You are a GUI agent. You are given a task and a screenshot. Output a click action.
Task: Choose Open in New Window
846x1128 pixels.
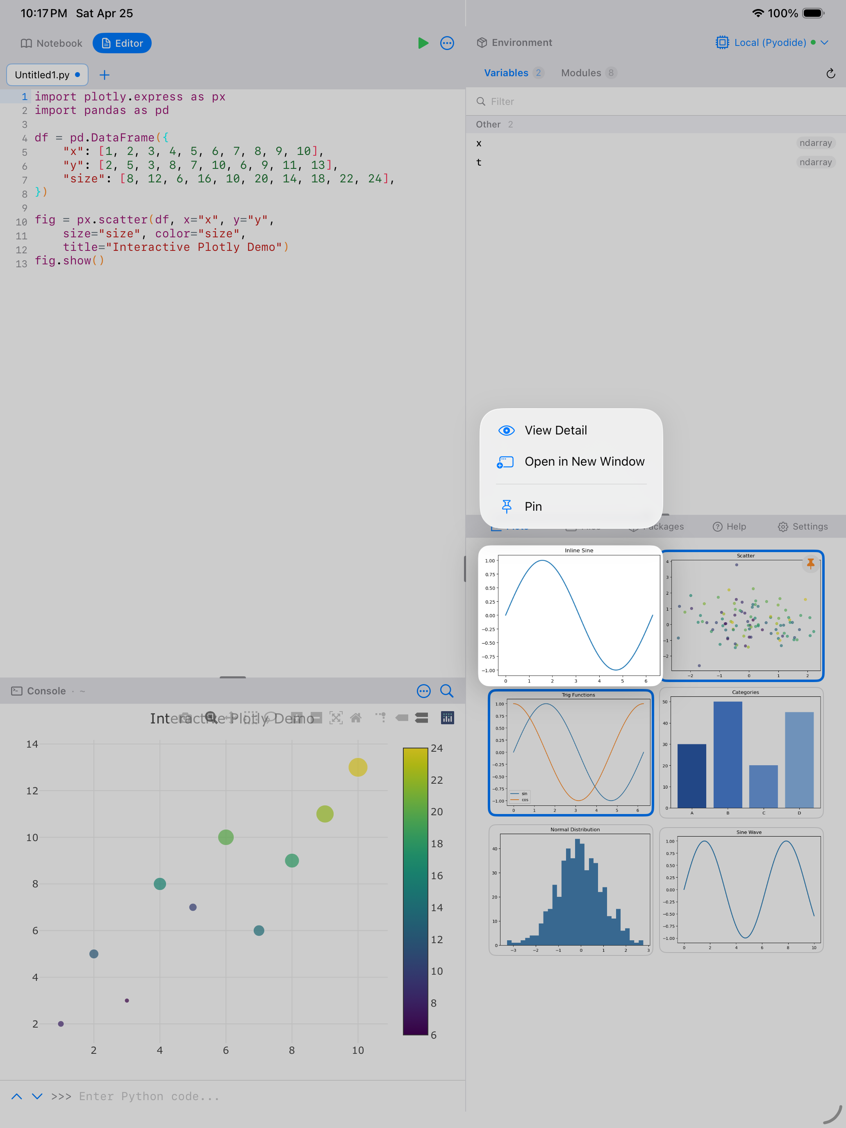click(571, 462)
